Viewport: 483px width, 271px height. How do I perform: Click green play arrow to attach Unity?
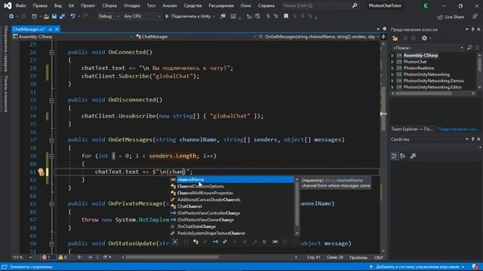click(x=167, y=17)
